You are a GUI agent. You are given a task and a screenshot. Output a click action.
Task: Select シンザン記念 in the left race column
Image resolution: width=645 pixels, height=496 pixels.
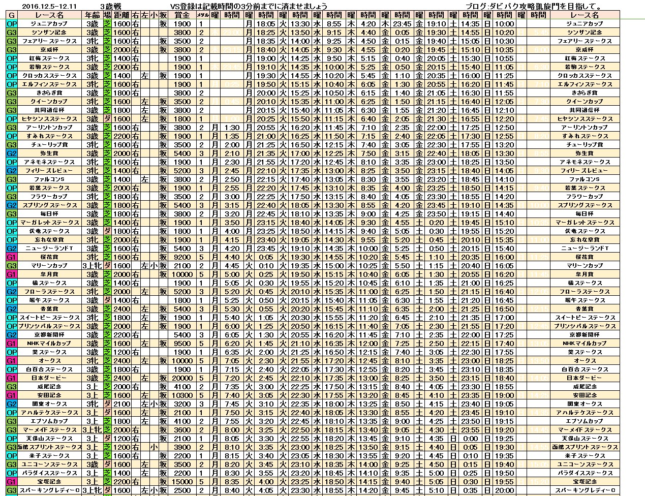pyautogui.click(x=49, y=33)
